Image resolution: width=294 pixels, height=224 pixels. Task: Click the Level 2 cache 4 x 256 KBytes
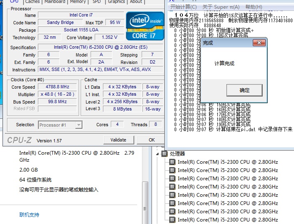(x=122, y=101)
